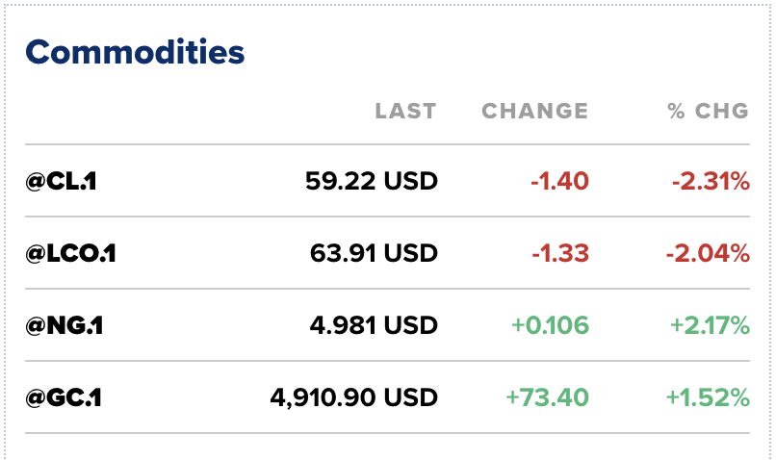Click the LAST column header
Viewport: 776px width, 460px height.
coord(405,111)
